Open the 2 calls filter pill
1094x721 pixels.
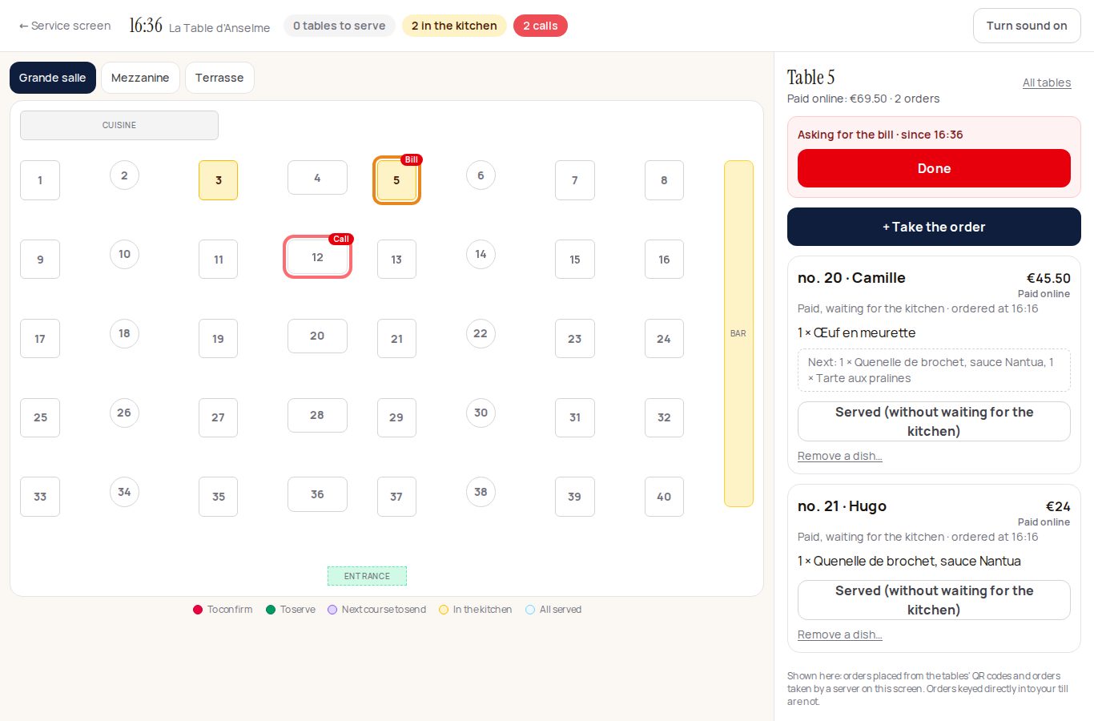[541, 26]
